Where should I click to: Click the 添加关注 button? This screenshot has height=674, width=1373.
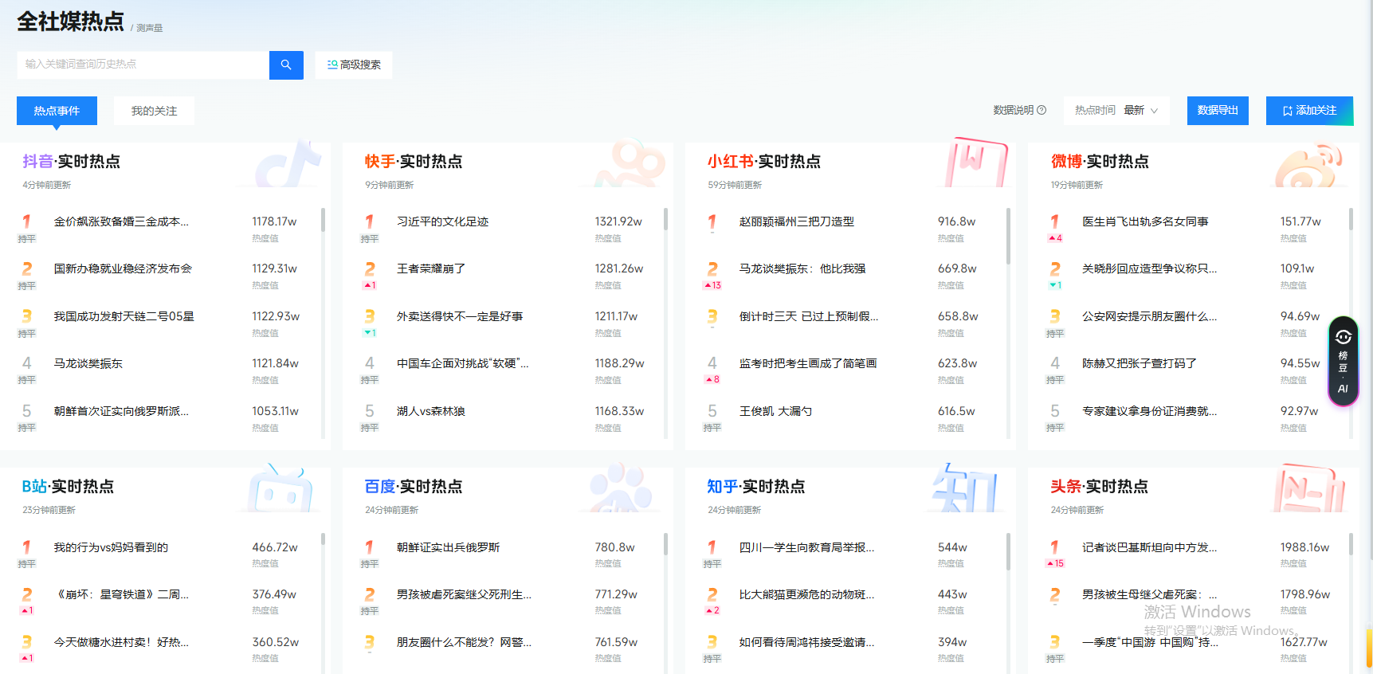click(x=1309, y=110)
